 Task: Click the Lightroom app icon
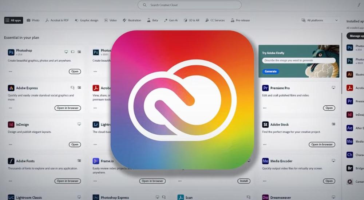pos(96,125)
